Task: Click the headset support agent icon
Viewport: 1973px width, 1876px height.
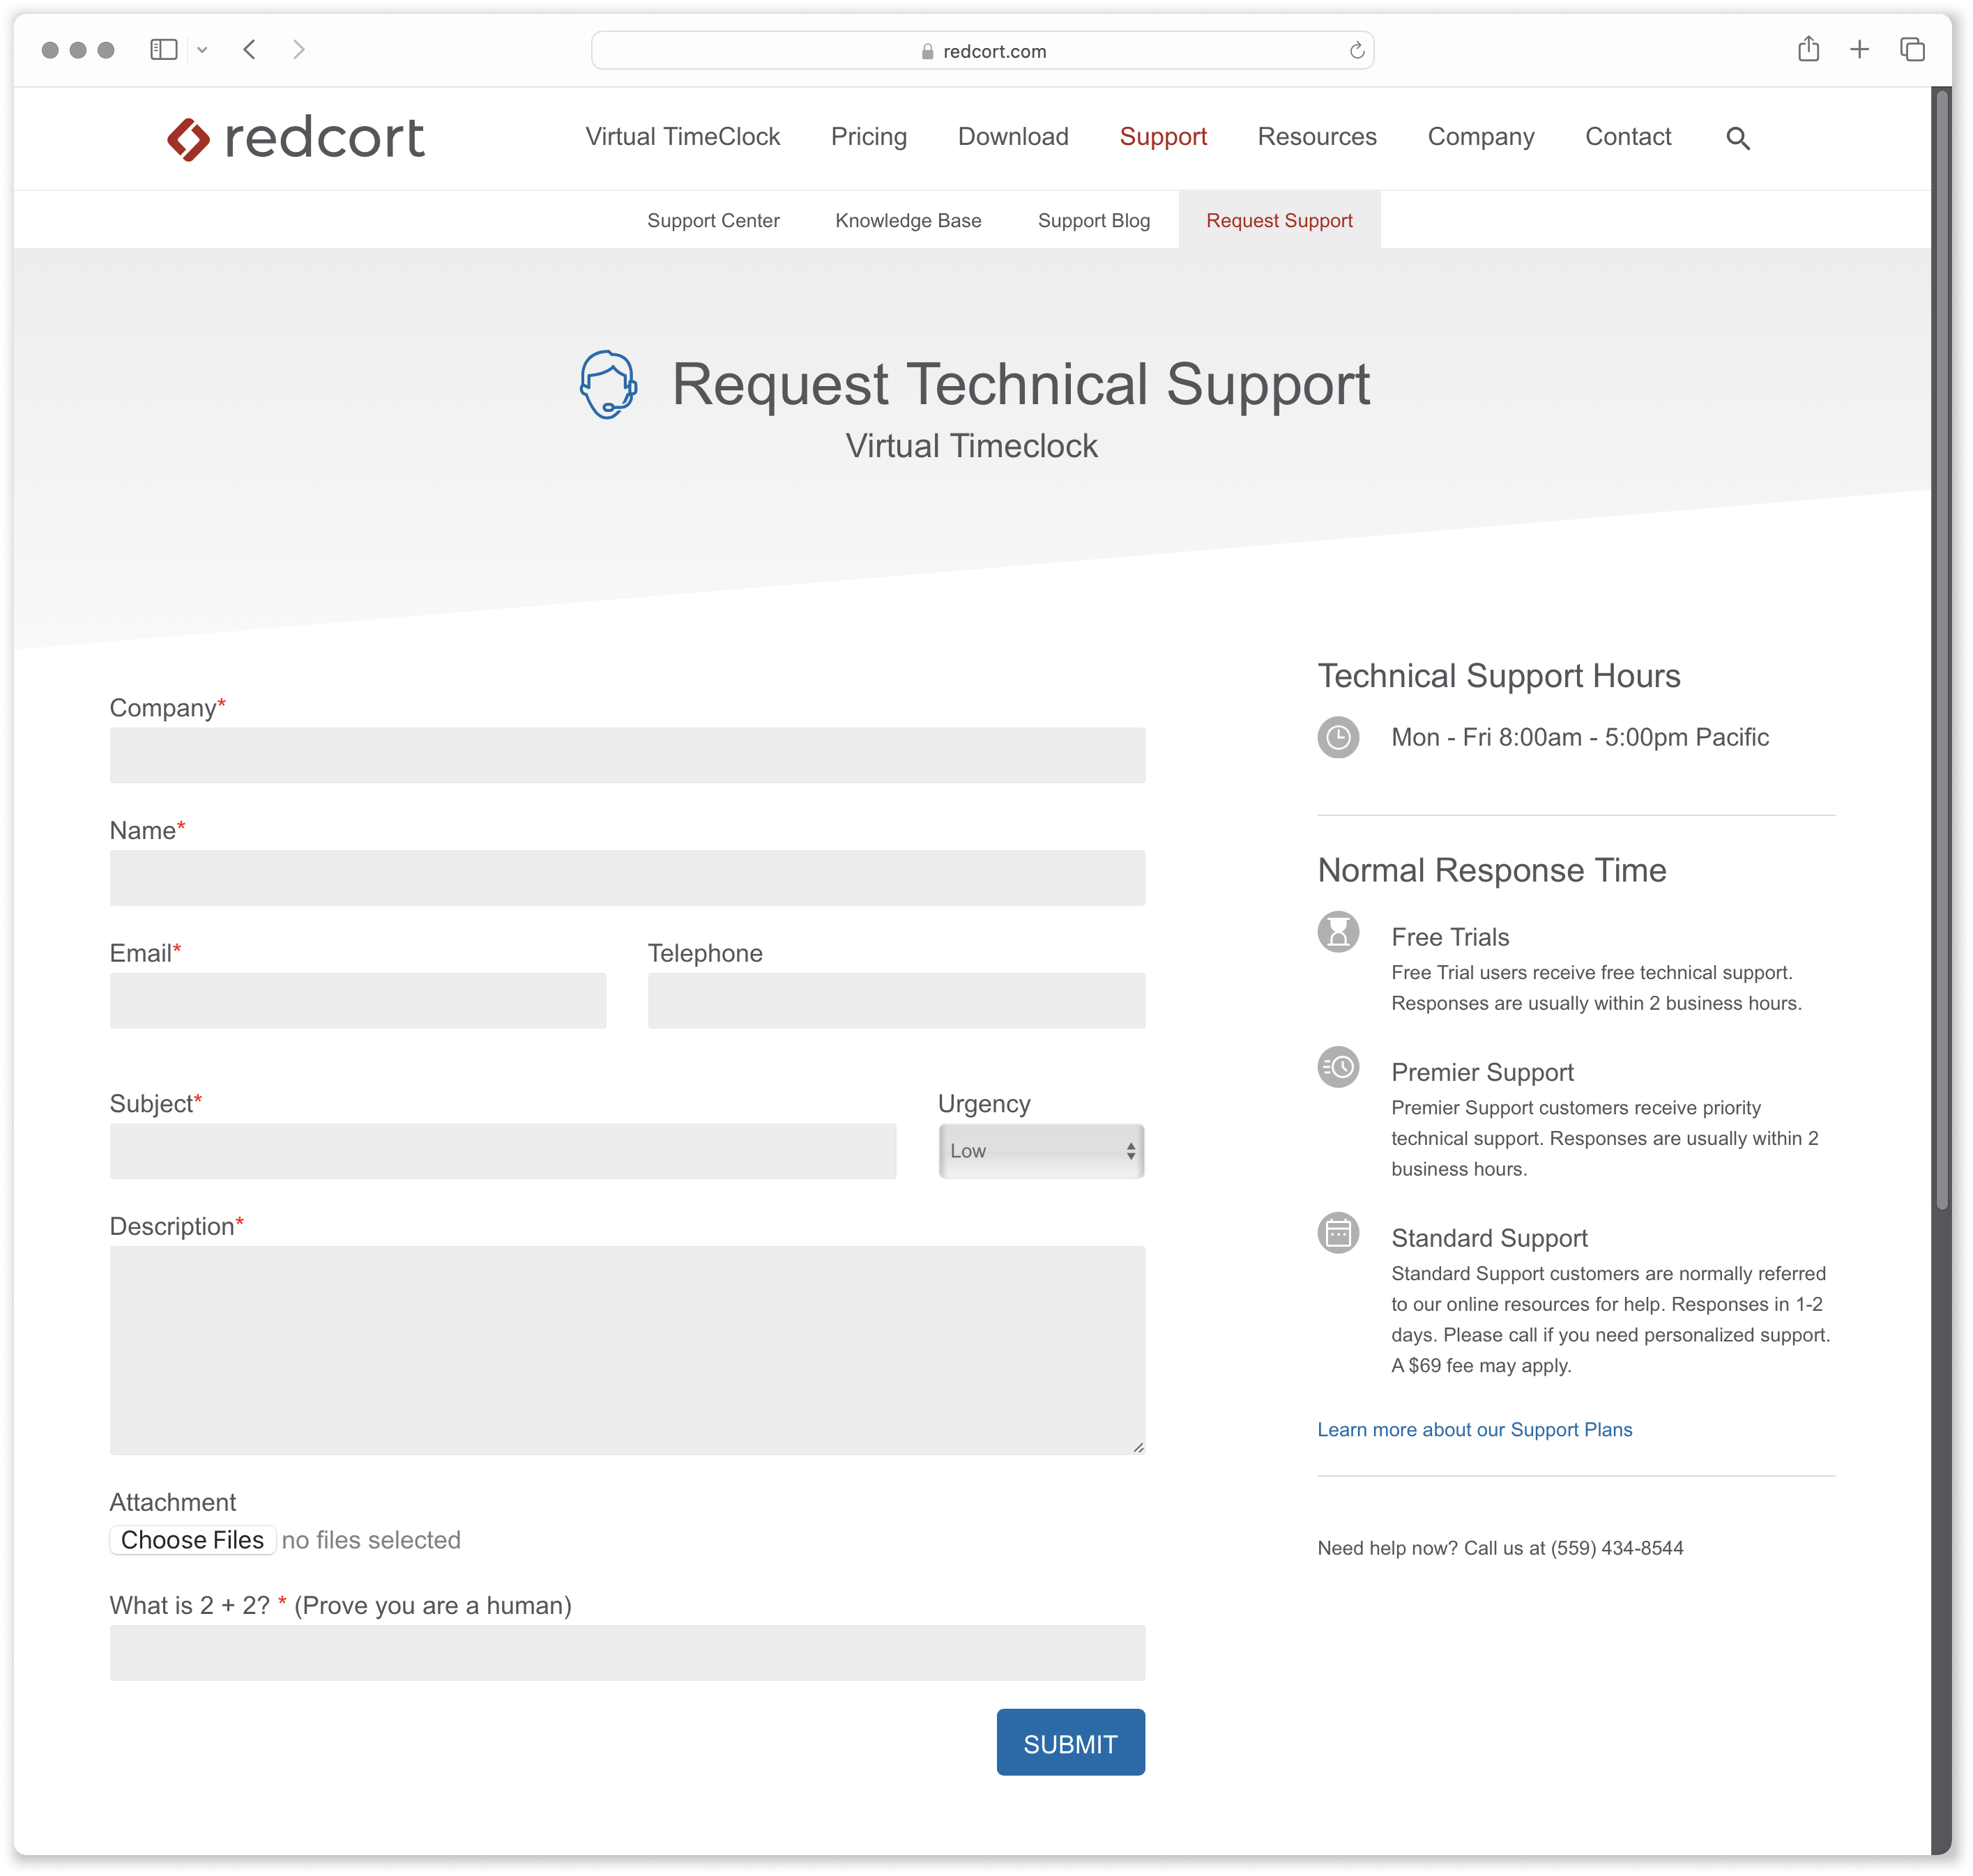Action: 609,385
